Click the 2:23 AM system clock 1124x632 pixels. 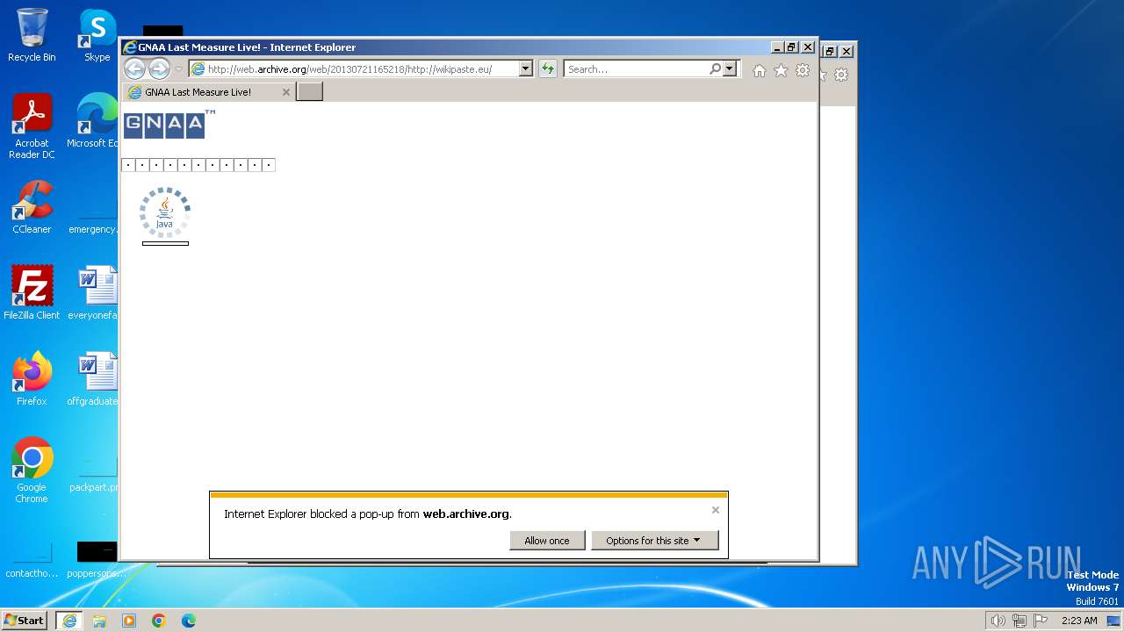(1078, 621)
